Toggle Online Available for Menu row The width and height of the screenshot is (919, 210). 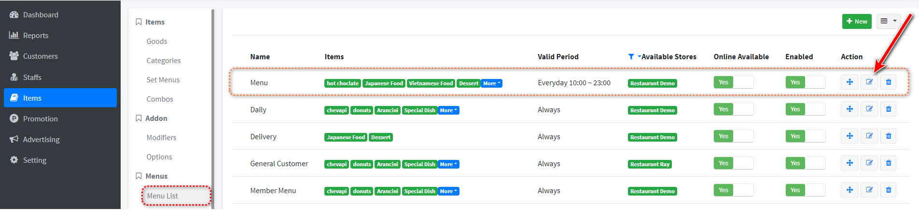(733, 82)
